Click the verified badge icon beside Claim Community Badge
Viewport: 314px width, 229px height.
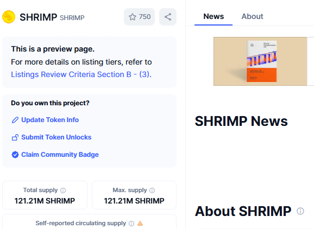coord(15,155)
